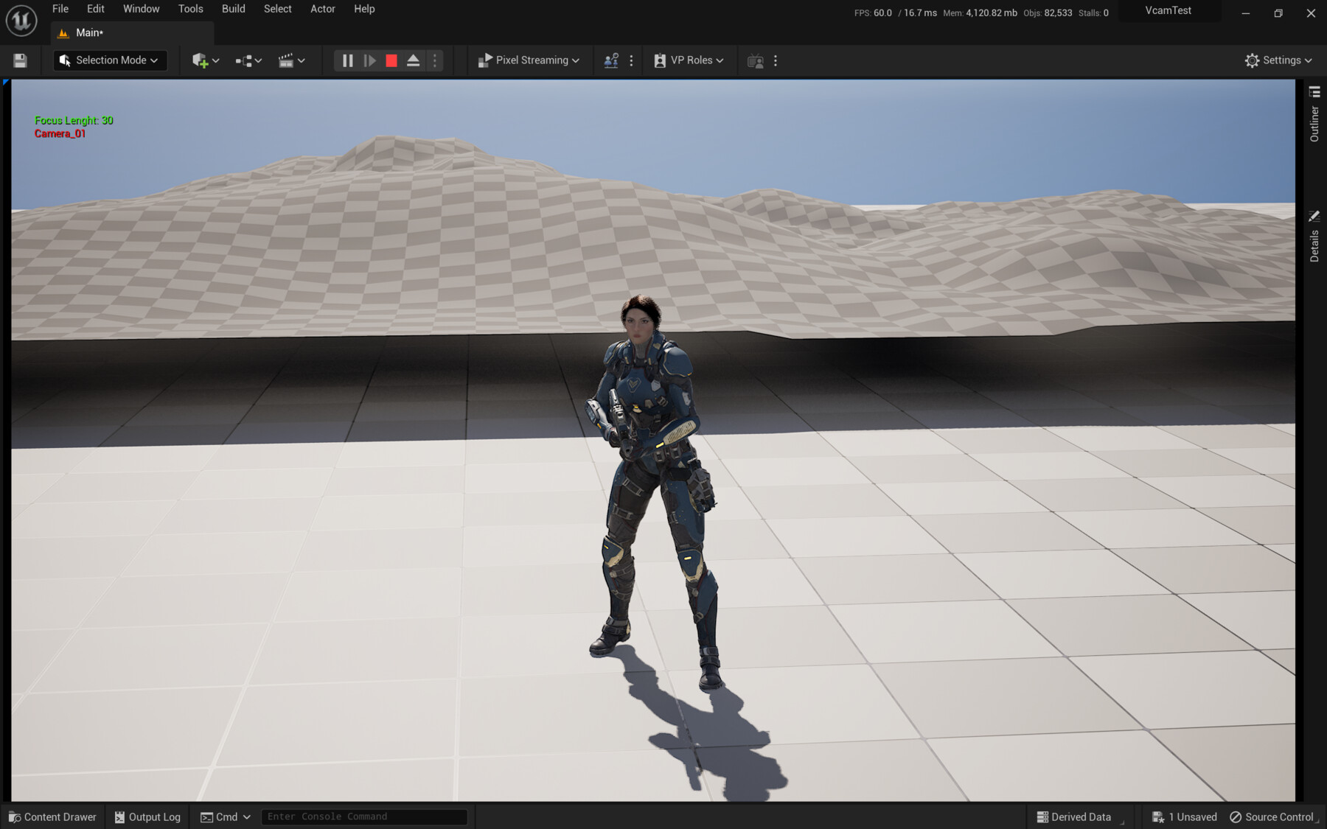Click the Save Current Level icon

point(20,60)
